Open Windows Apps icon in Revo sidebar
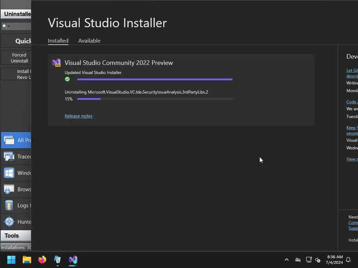The width and height of the screenshot is (358, 268). [9, 173]
